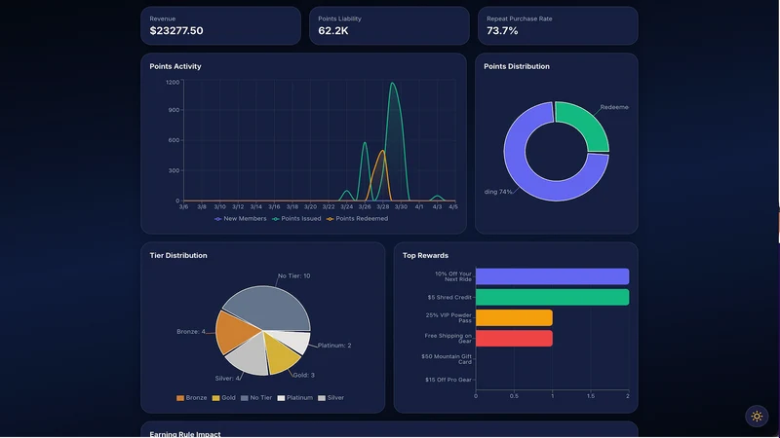Click the orange 25% VIP Powder Pass bar
The width and height of the screenshot is (780, 438).
[514, 318]
